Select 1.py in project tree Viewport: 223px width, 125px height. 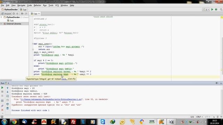click(10, 20)
